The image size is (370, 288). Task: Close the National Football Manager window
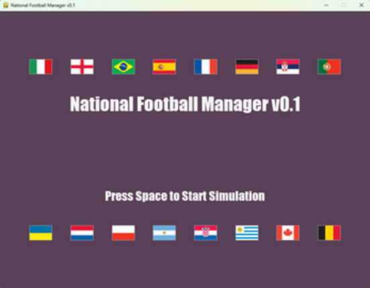click(361, 5)
